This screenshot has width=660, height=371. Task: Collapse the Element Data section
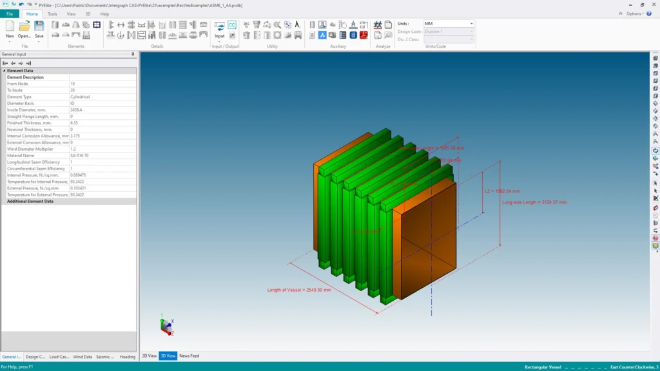coord(4,71)
